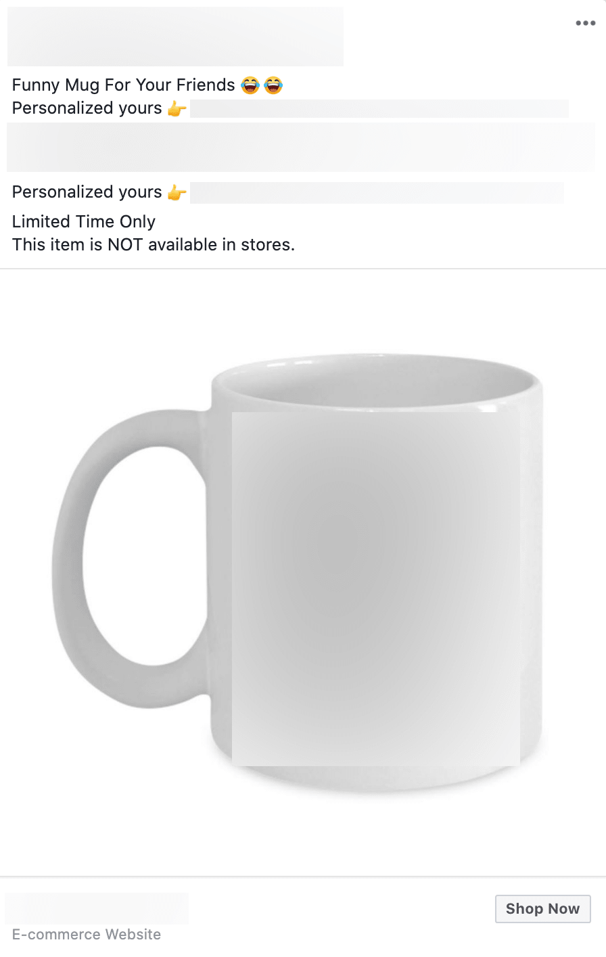Viewport: 606px width, 957px height.
Task: Click the first Personalized yours text
Action: tap(87, 108)
